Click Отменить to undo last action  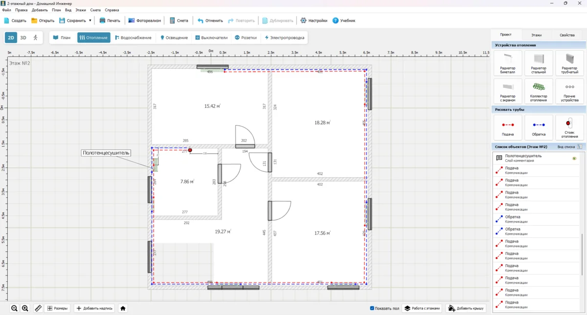pos(210,21)
